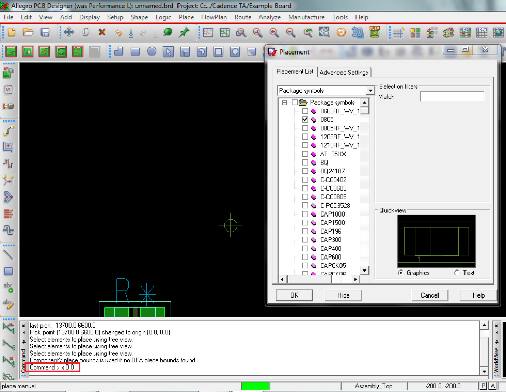Viewport: 506px width, 392px height.
Task: Click the green status indicator in status bar
Action: click(255, 386)
